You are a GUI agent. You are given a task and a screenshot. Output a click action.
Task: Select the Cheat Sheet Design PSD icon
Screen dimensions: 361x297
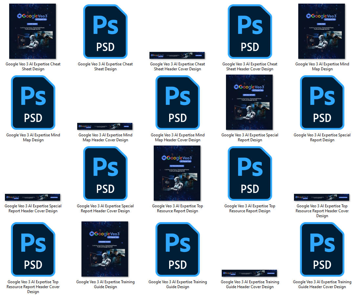click(x=105, y=32)
